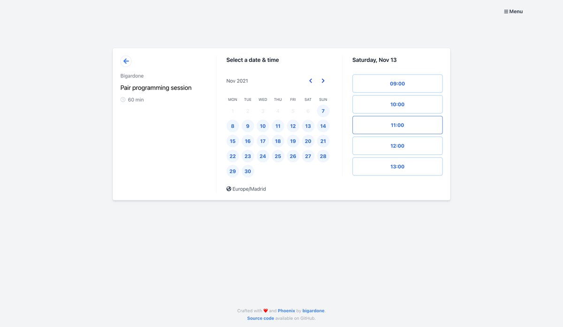Select November 12 on the calendar

coord(293,126)
